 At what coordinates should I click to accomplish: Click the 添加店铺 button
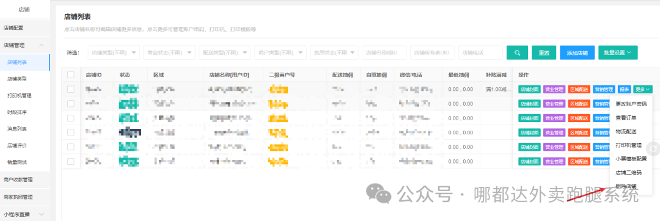577,53
